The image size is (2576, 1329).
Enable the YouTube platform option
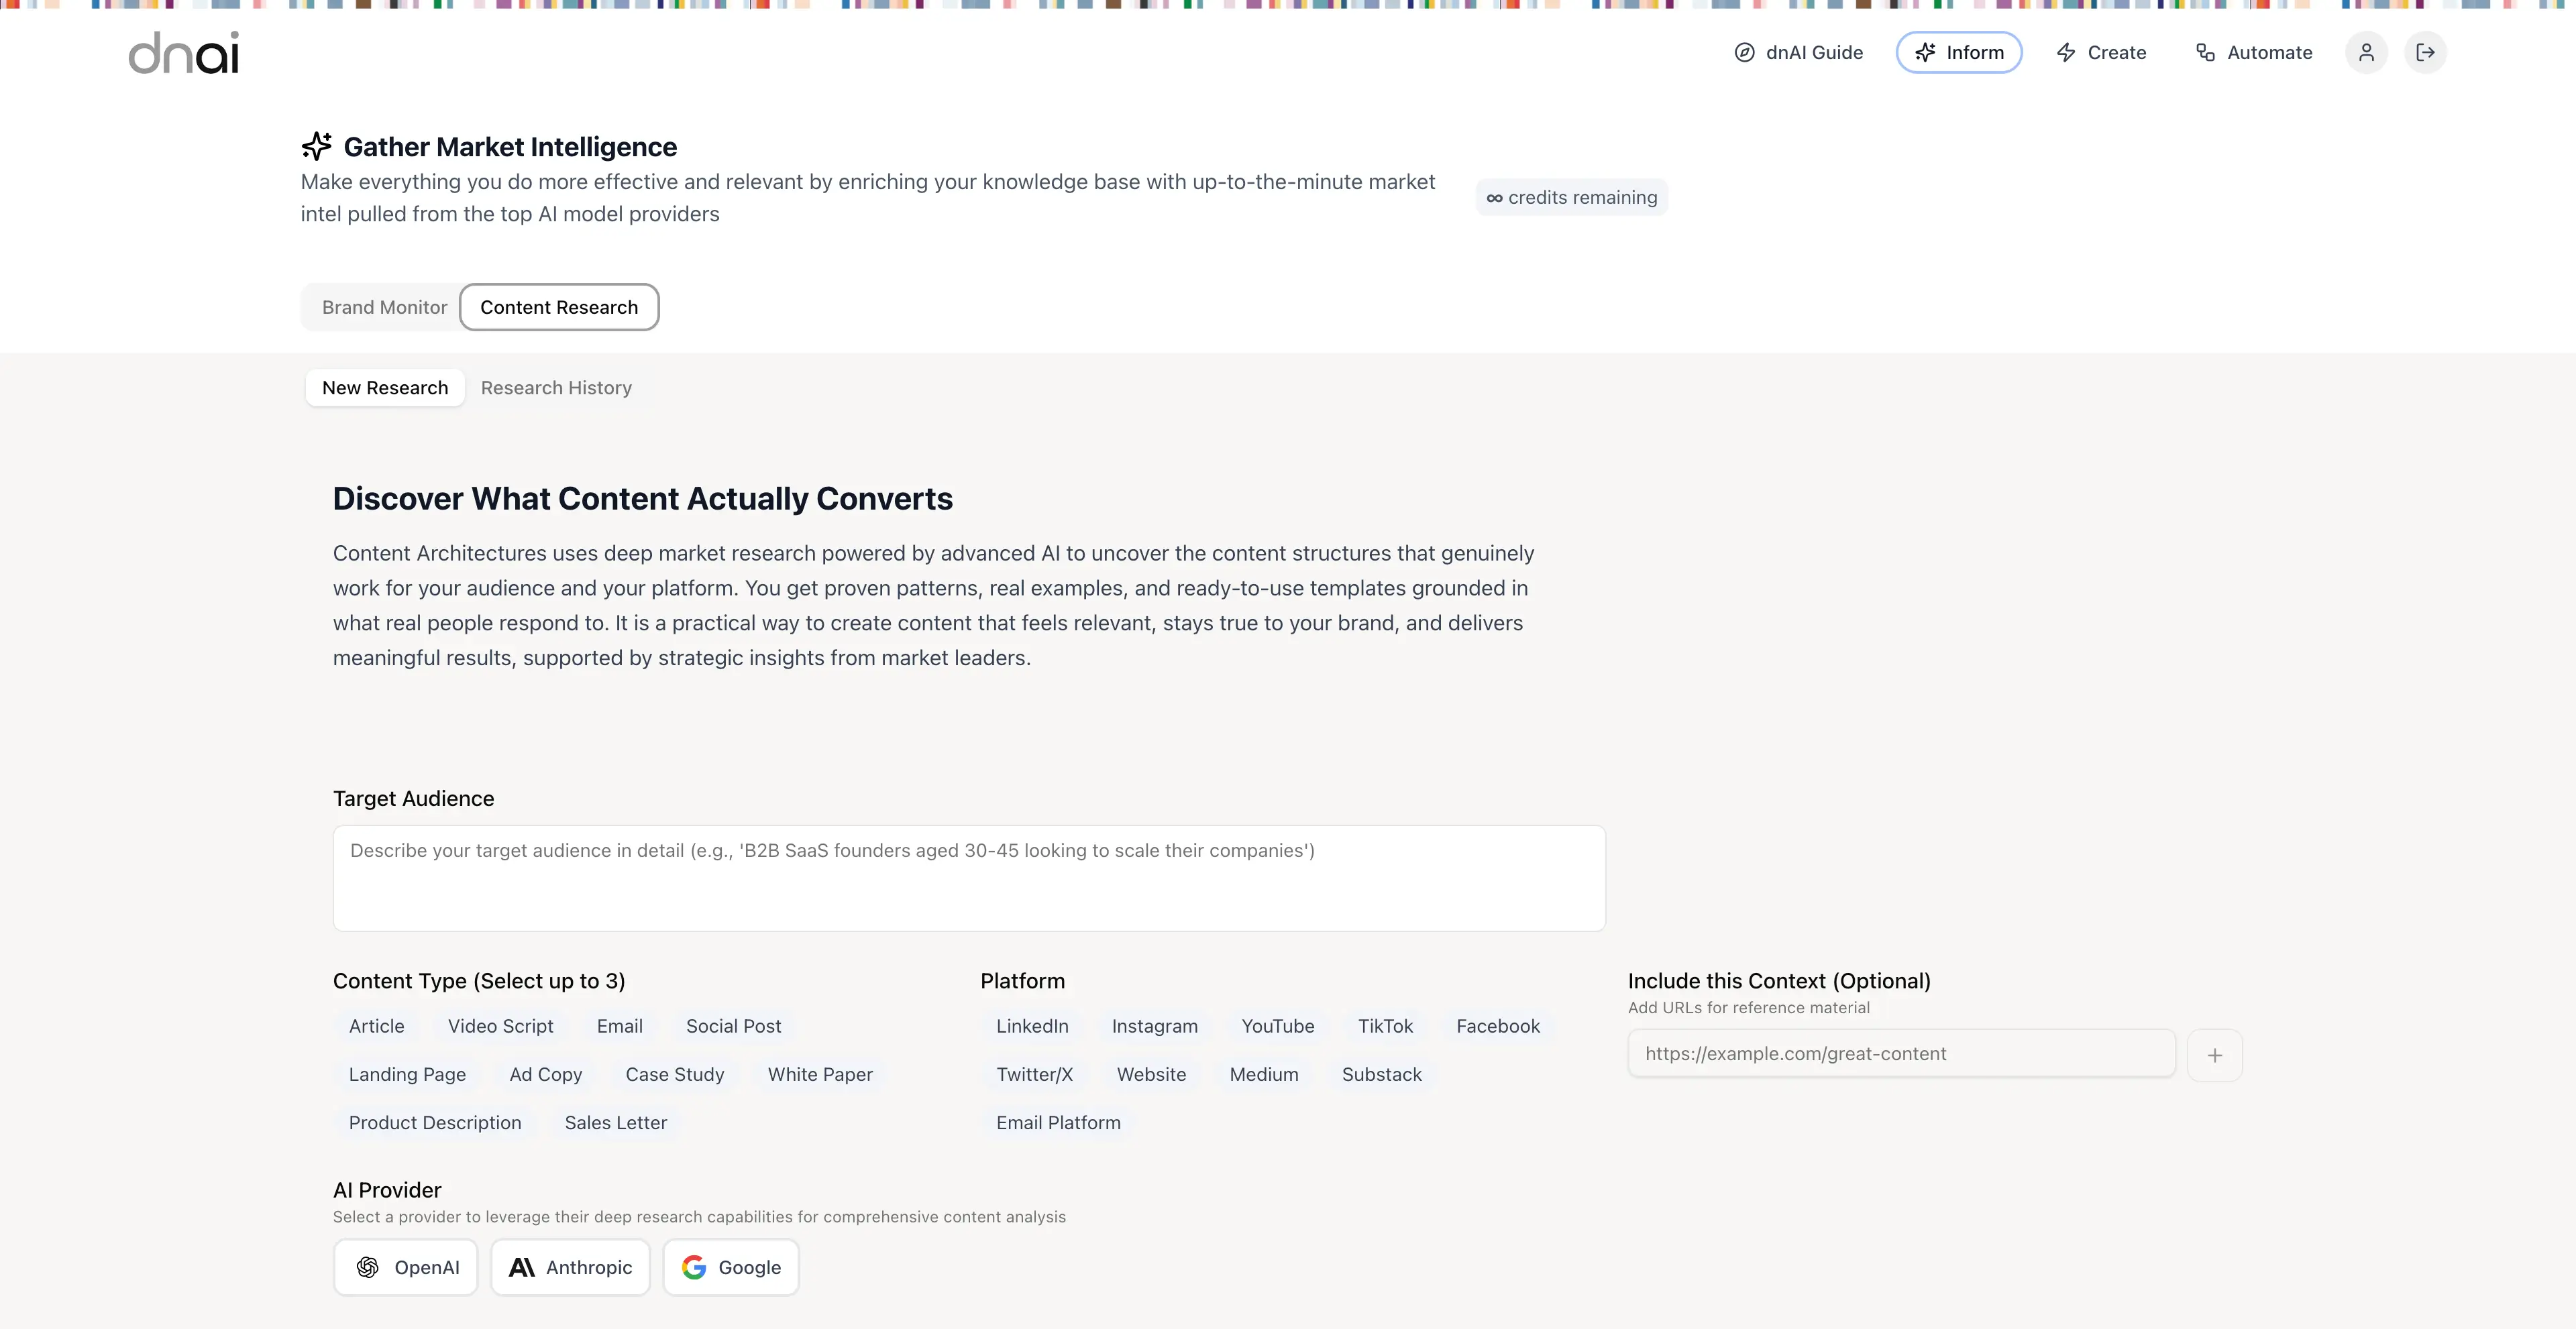tap(1277, 1025)
